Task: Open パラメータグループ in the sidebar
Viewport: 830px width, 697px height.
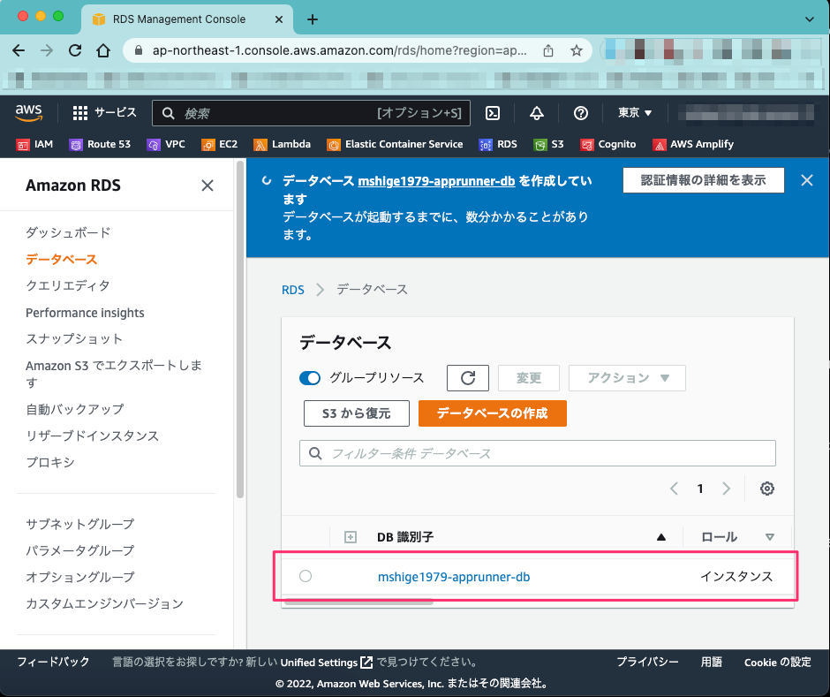Action: [x=80, y=550]
